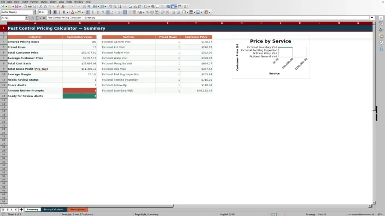This screenshot has width=385, height=216.
Task: Click the first sheet navigation arrow
Action: click(3, 209)
